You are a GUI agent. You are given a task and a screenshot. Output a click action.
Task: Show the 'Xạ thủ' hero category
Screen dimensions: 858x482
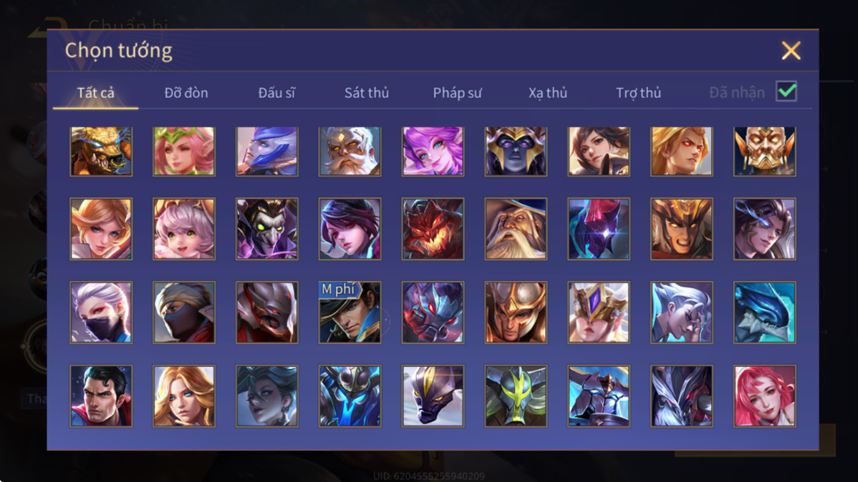(x=548, y=93)
